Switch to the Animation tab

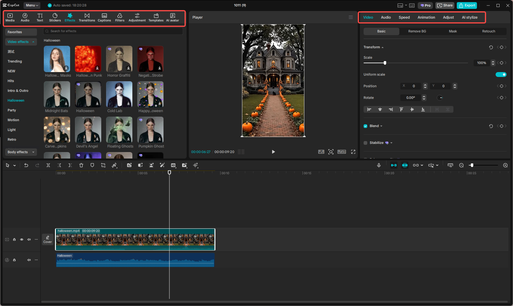[x=426, y=17]
